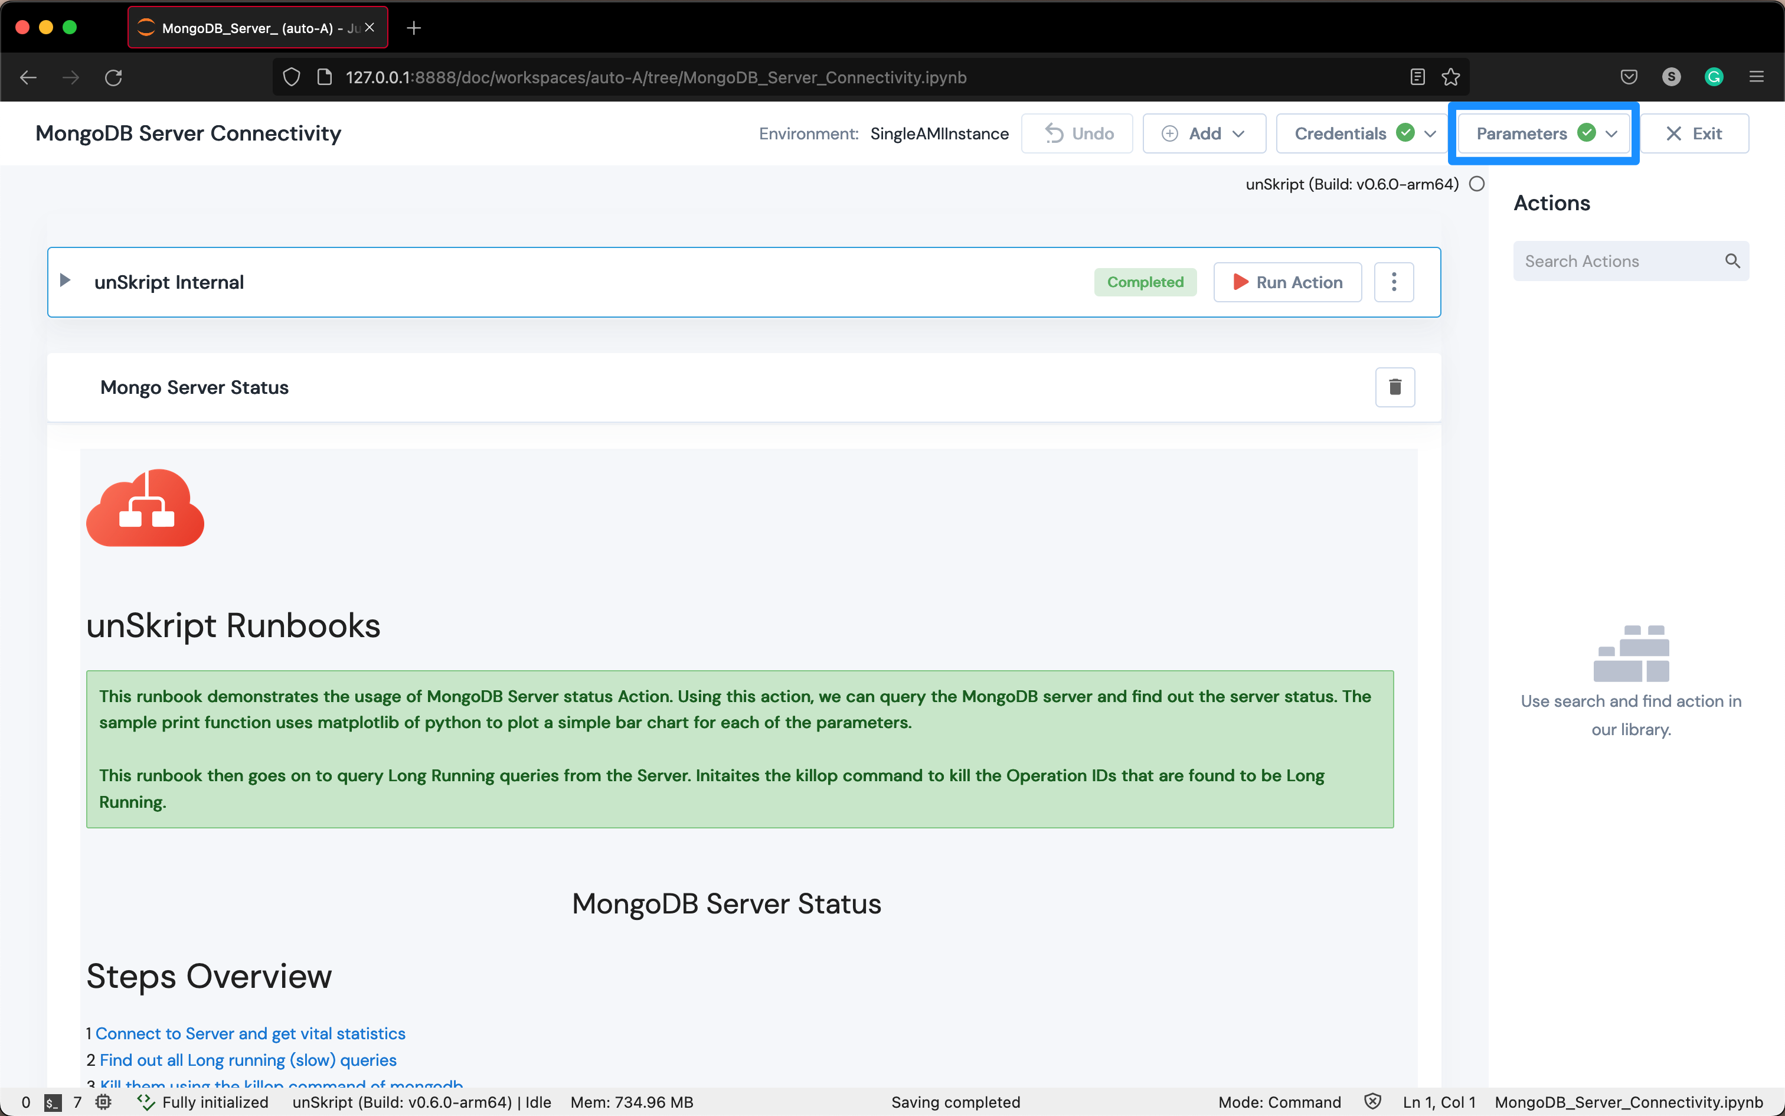Delete the Mongo Server Status cell
The image size is (1785, 1116).
coord(1395,387)
